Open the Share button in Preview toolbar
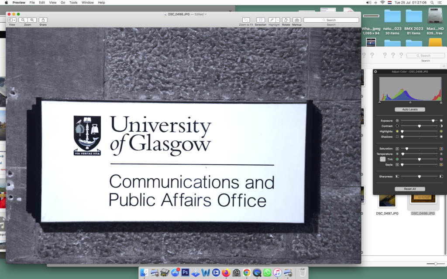The width and height of the screenshot is (447, 279). click(x=43, y=20)
